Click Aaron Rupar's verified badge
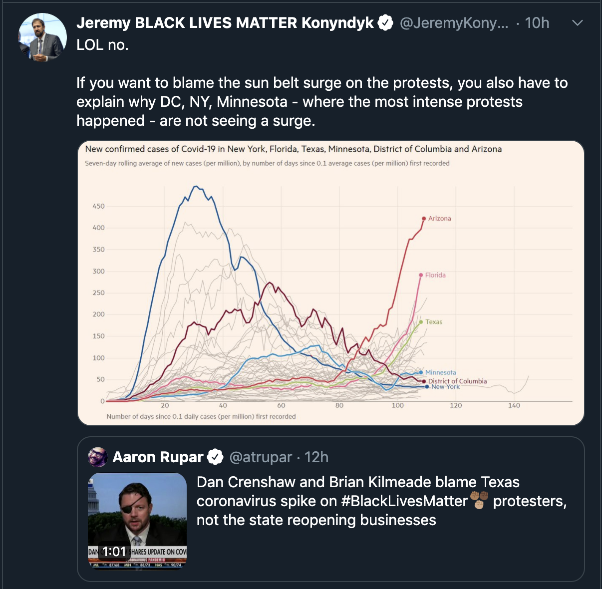The width and height of the screenshot is (602, 589). click(x=215, y=457)
